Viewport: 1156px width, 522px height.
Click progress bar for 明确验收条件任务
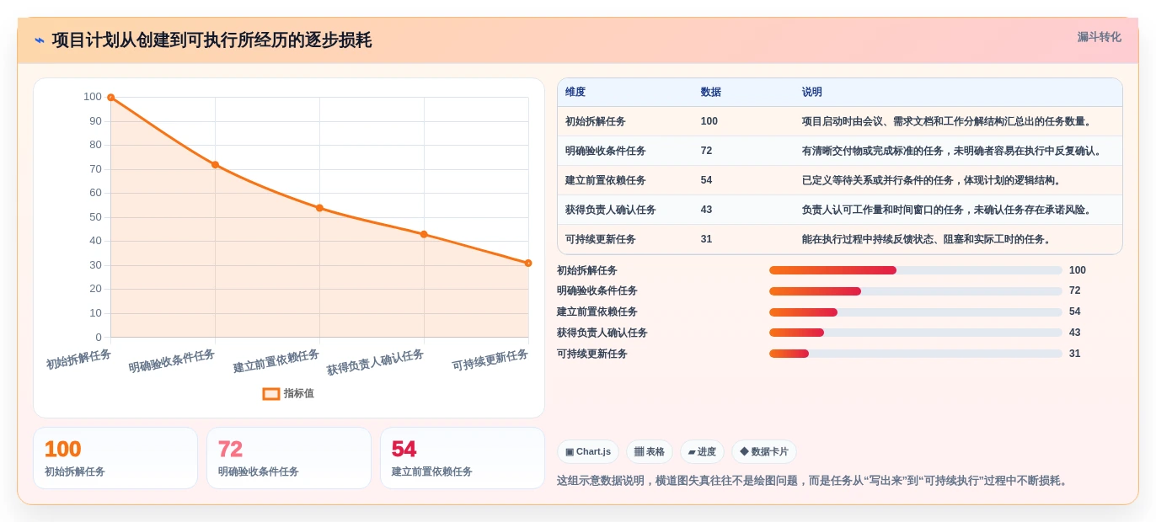(915, 291)
